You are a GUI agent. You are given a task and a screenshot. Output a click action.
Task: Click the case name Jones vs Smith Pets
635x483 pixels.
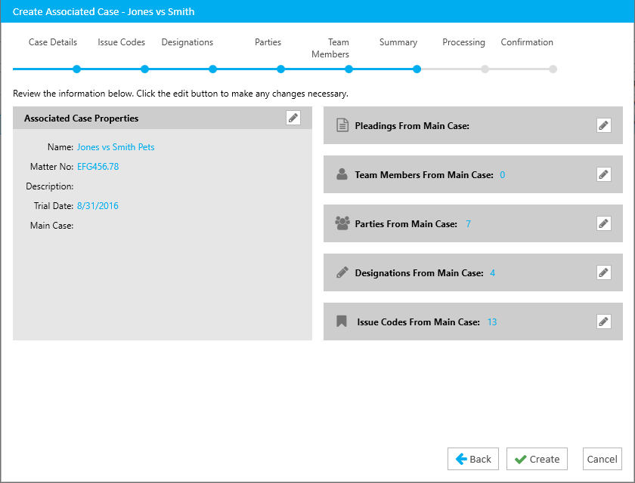tap(116, 147)
